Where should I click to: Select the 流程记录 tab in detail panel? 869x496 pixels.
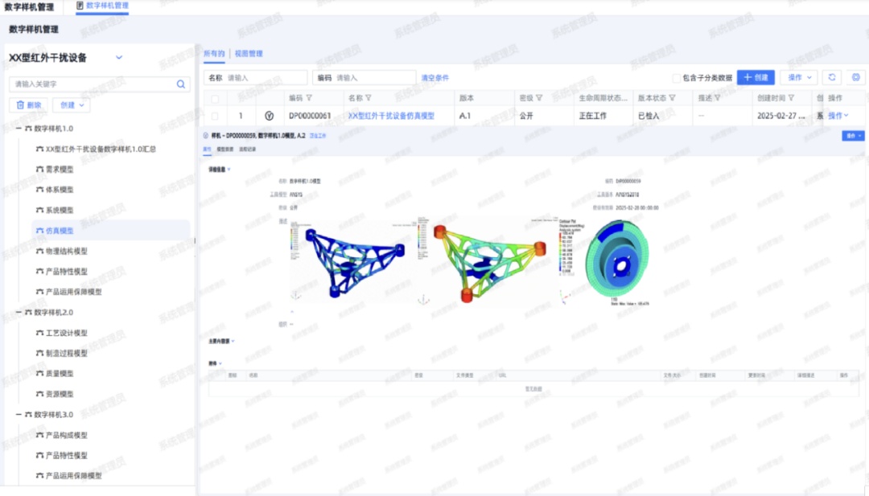point(247,149)
